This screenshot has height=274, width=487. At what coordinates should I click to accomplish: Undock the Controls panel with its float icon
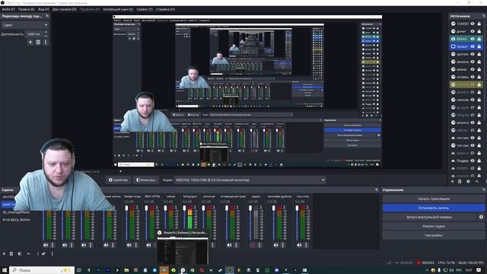click(x=484, y=190)
